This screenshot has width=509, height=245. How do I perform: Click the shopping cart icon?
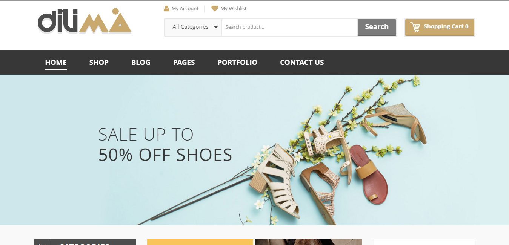(415, 27)
